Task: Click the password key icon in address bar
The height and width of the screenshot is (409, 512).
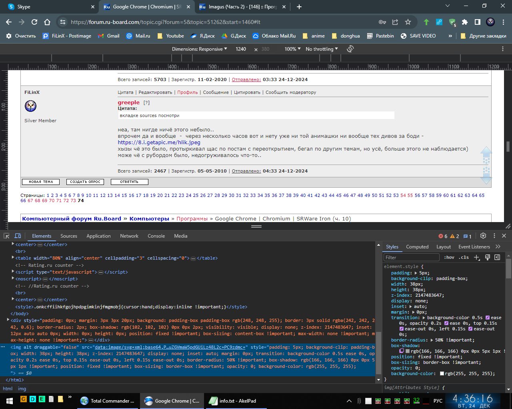Action: [x=382, y=22]
